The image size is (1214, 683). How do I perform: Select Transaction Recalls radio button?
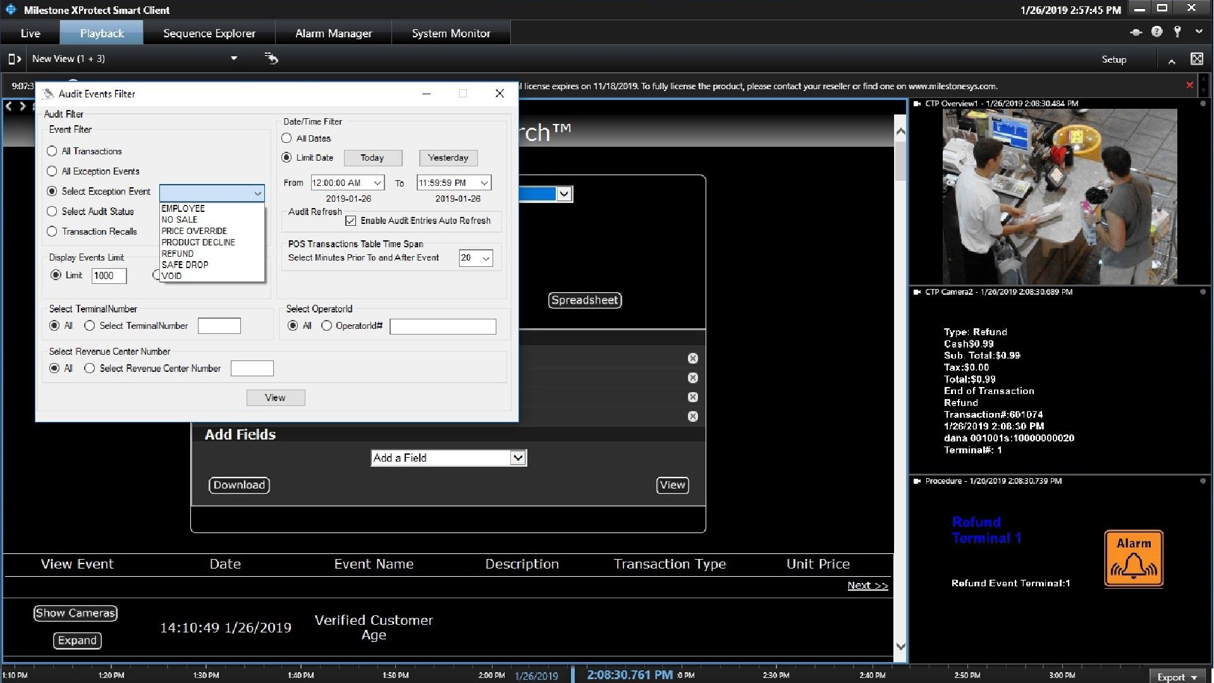(x=52, y=231)
